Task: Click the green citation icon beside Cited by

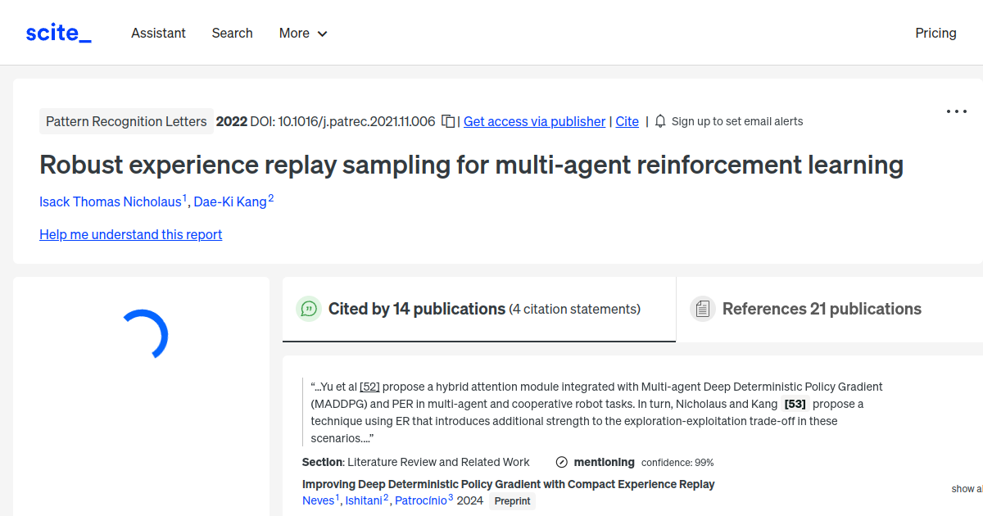Action: point(308,309)
